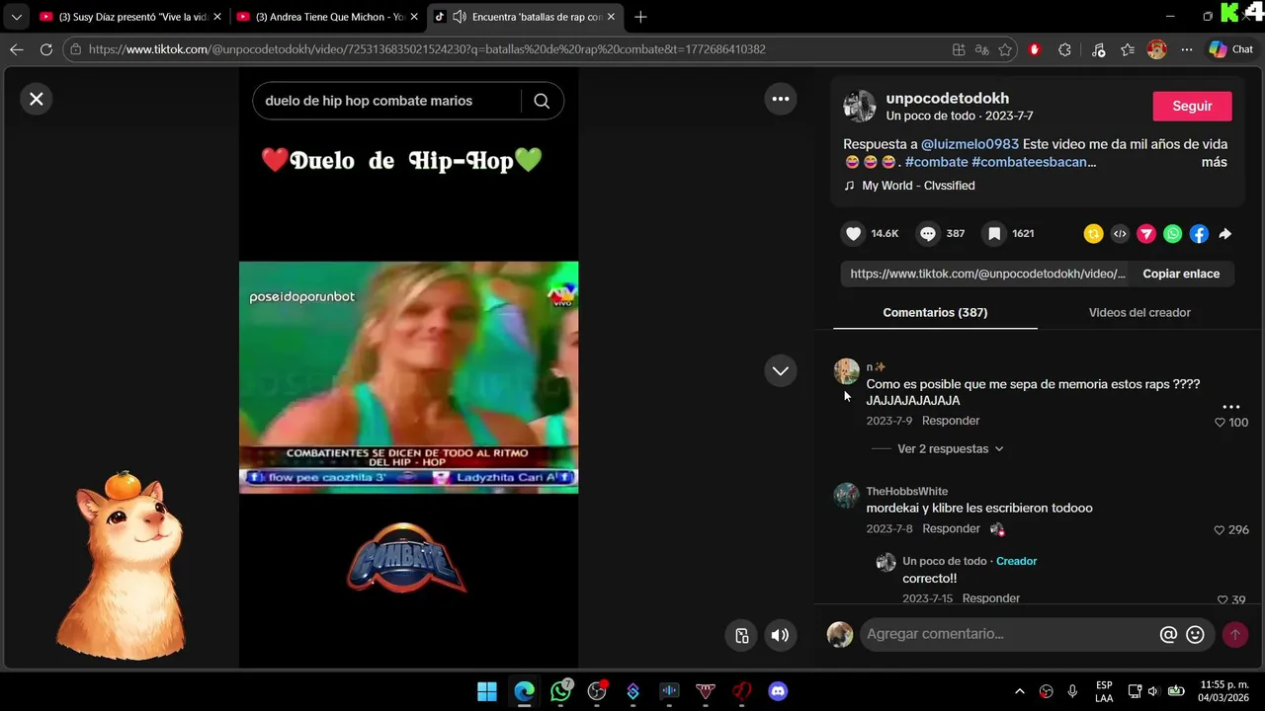
Task: Share video via Facebook icon
Action: pyautogui.click(x=1199, y=234)
